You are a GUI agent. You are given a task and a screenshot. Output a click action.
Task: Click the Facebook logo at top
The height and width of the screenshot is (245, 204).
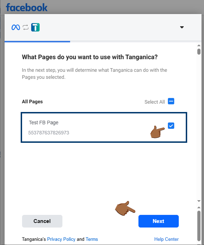point(27,7)
